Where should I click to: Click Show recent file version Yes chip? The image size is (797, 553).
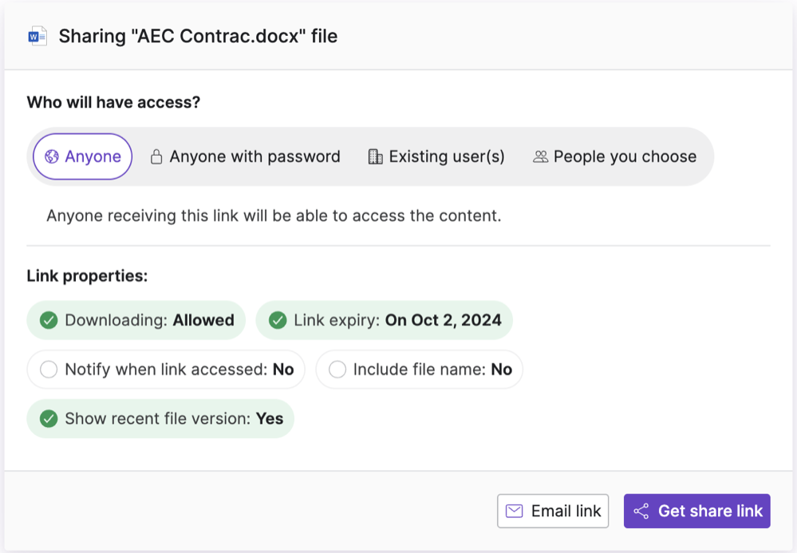(160, 419)
